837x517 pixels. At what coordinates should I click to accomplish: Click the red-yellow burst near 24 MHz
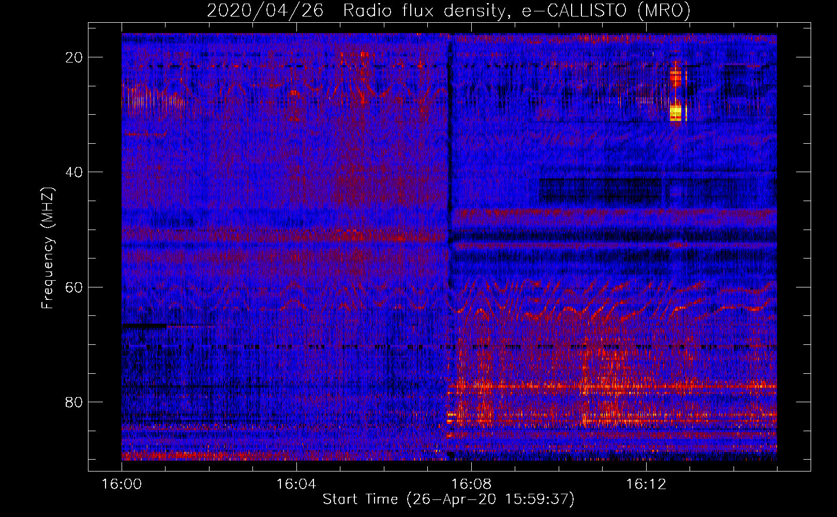[676, 78]
